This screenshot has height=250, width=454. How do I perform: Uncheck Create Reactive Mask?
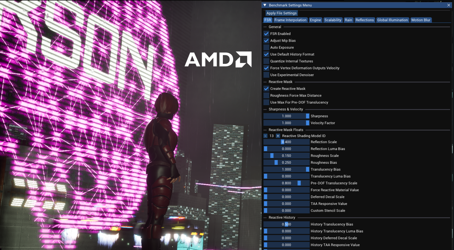(x=266, y=88)
